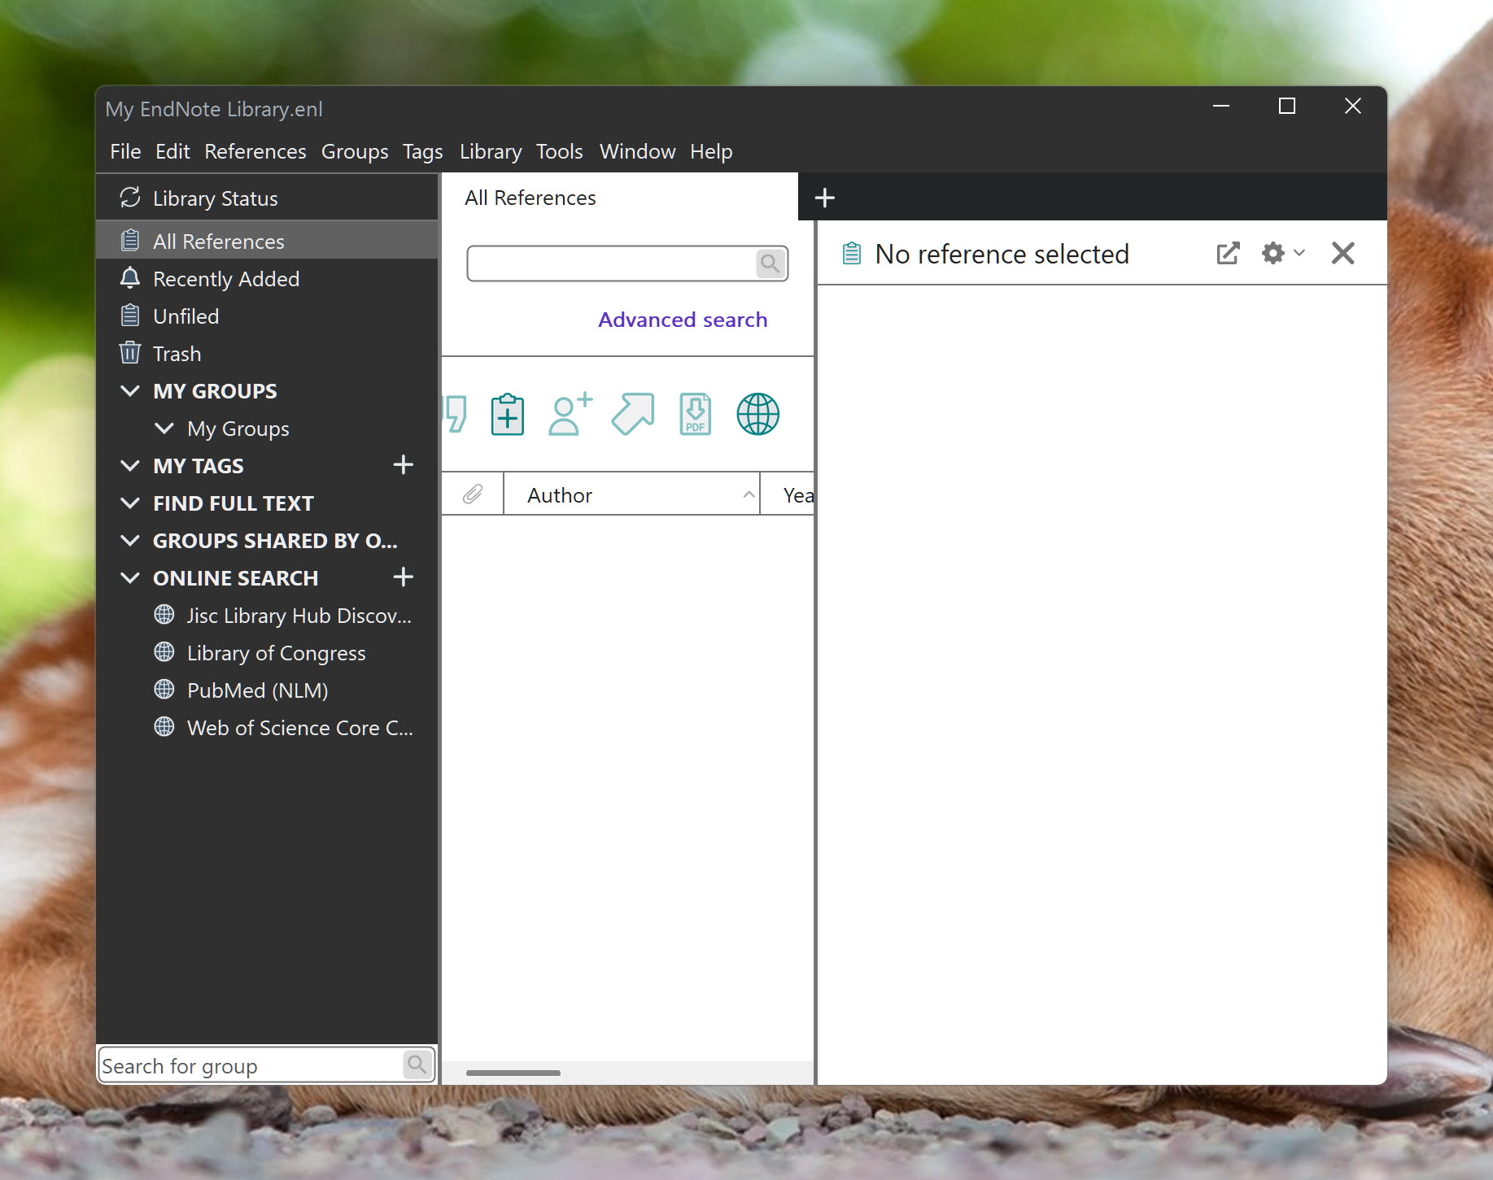Click the New Reference clipboard icon
The height and width of the screenshot is (1180, 1493).
pyautogui.click(x=507, y=415)
